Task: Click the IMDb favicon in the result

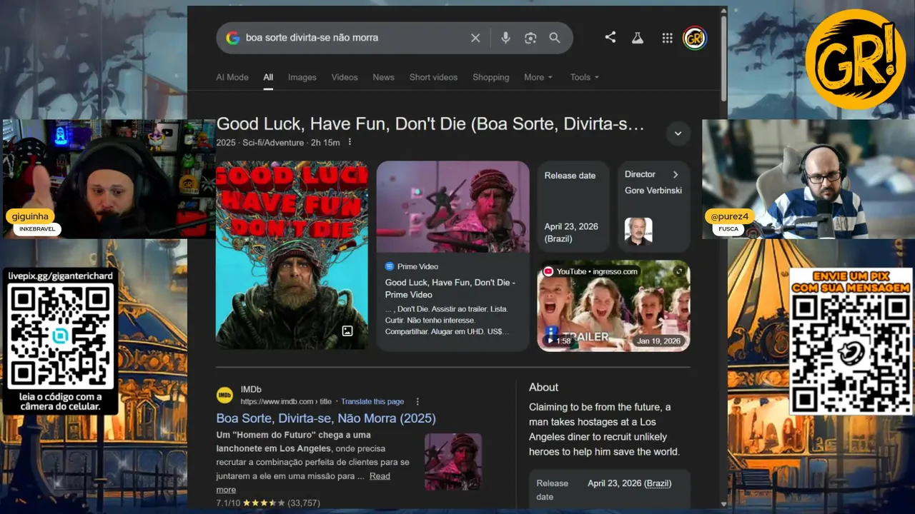Action: [x=225, y=395]
